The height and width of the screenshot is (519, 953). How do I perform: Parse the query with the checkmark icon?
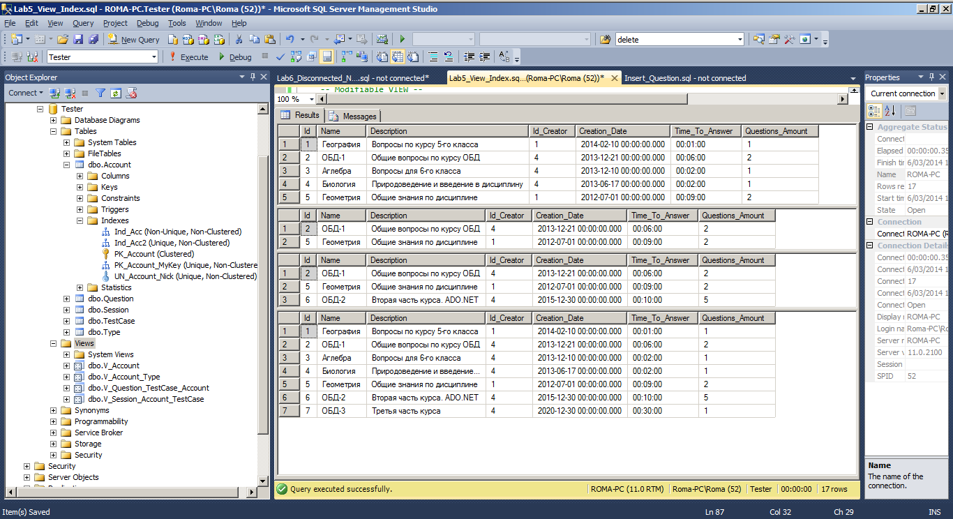(x=280, y=57)
